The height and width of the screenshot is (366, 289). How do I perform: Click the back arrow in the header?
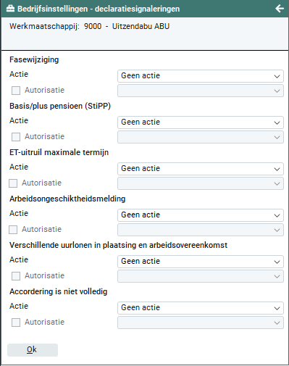[x=280, y=9]
